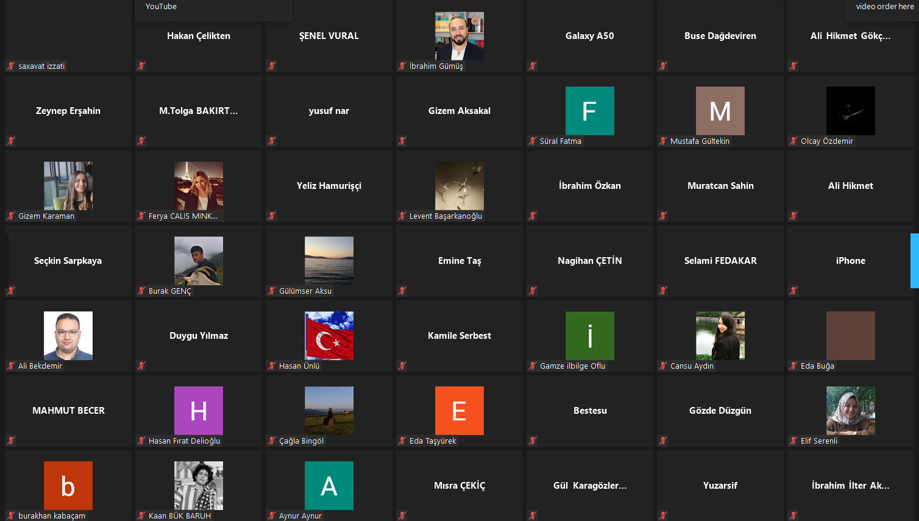Screen dimensions: 919x521
Task: Select the muted mic icon by Mustafa Gültekin
Action: pos(663,141)
